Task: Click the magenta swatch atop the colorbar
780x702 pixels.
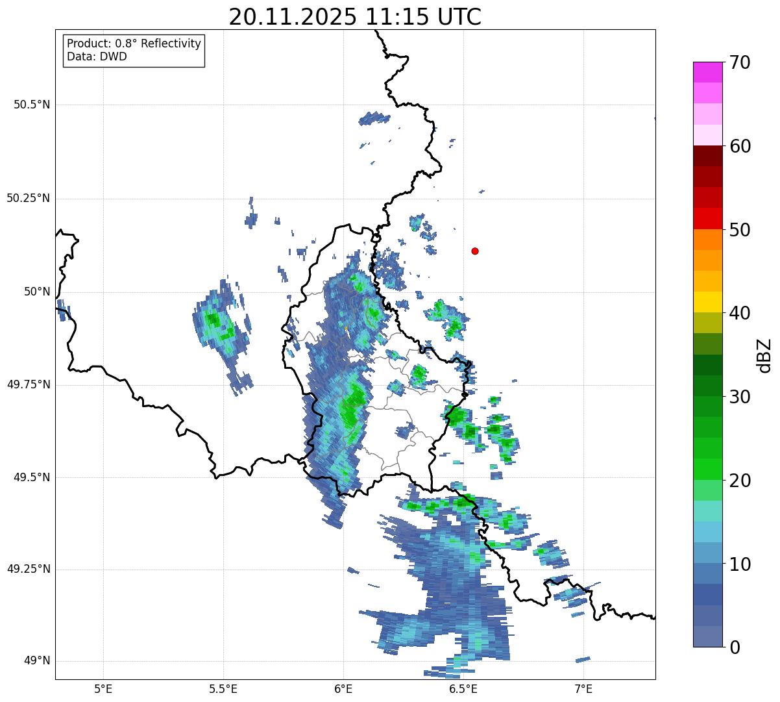Action: 707,72
